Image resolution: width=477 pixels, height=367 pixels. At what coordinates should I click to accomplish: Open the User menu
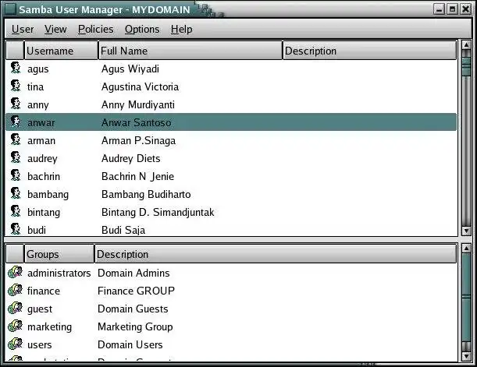[23, 29]
